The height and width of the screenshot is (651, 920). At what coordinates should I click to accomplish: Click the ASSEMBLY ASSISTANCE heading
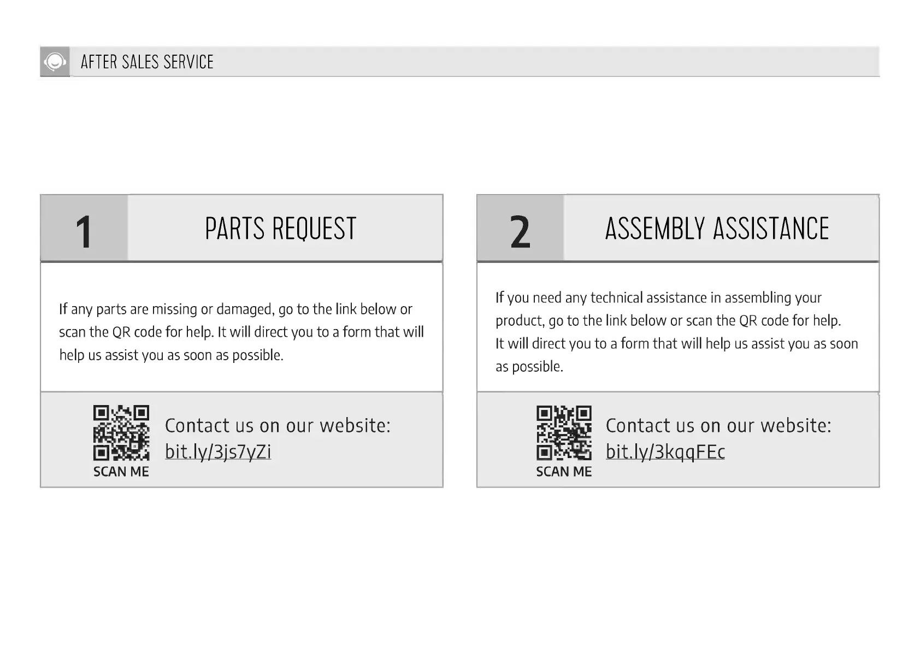point(717,228)
